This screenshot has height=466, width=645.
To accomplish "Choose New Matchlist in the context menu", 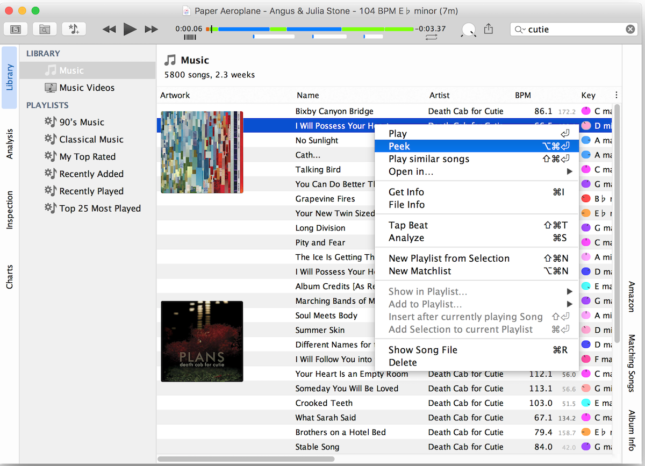I will 477,271.
